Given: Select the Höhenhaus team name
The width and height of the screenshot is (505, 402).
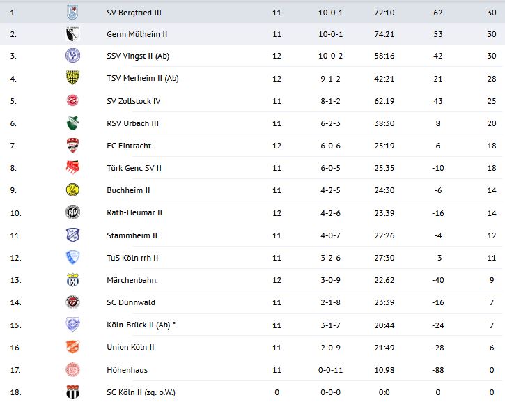Looking at the screenshot, I should (127, 369).
